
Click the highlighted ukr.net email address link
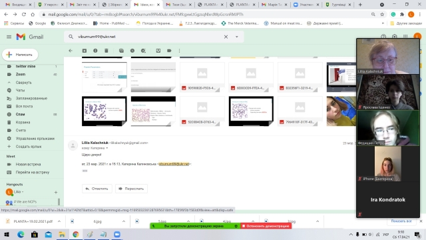click(174, 164)
